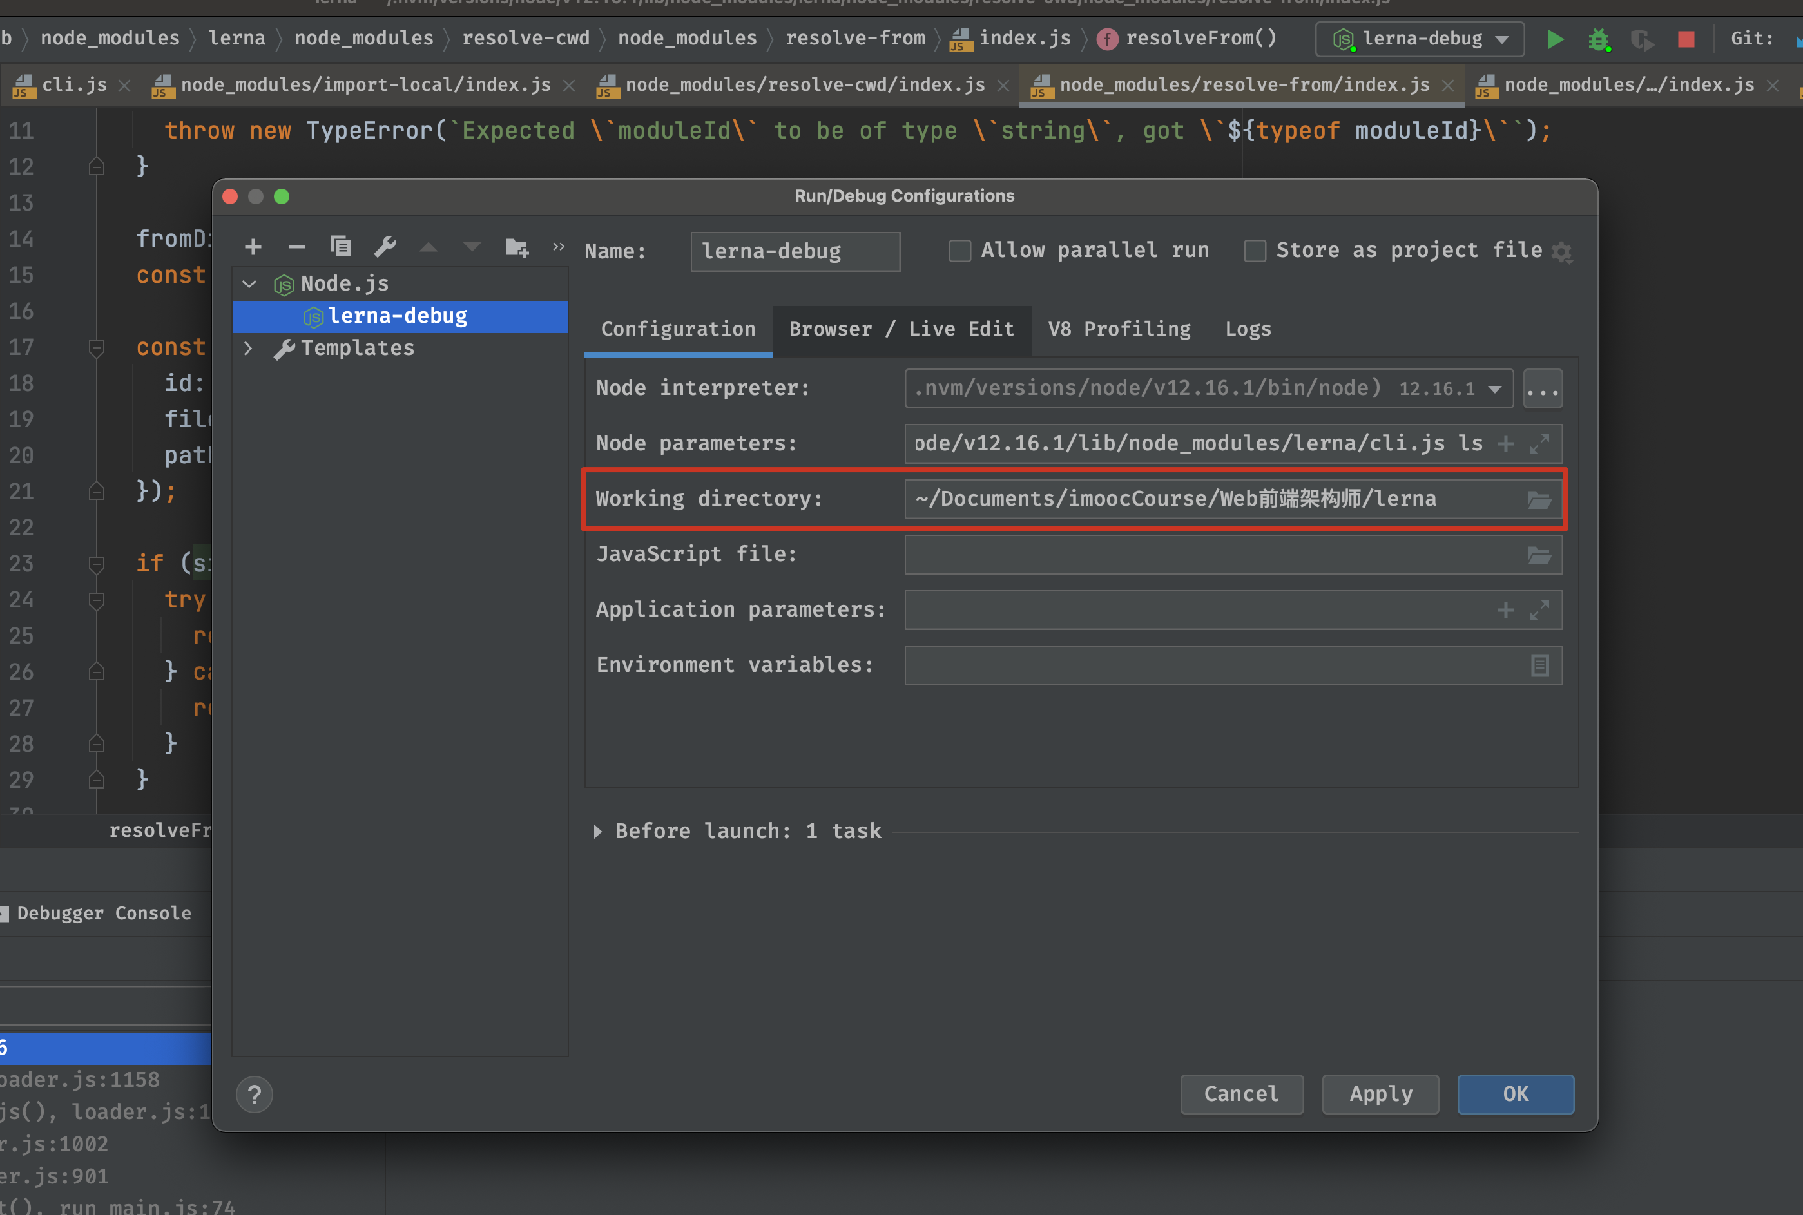Viewport: 1803px width, 1215px height.
Task: Show more toolbar actions chevrons
Action: click(x=558, y=246)
